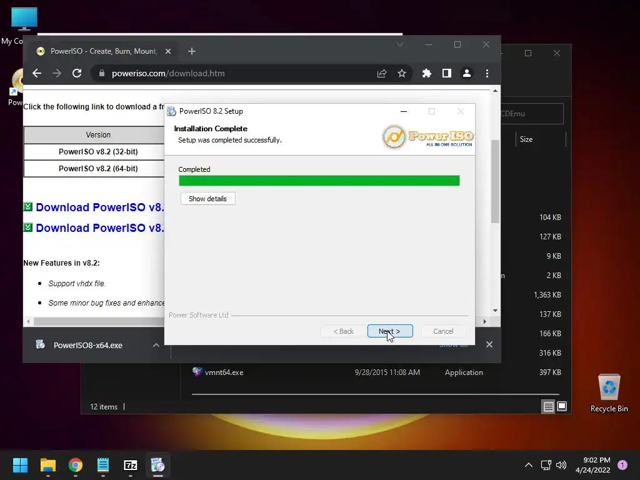Open Chrome tab search chevron
This screenshot has height=480, width=640.
point(400,44)
